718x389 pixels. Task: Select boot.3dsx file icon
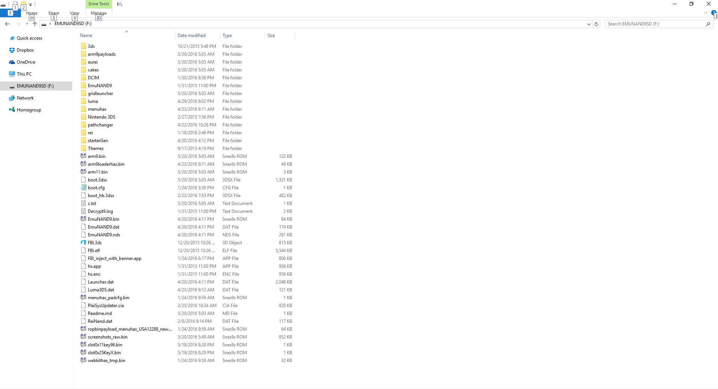pyautogui.click(x=83, y=180)
